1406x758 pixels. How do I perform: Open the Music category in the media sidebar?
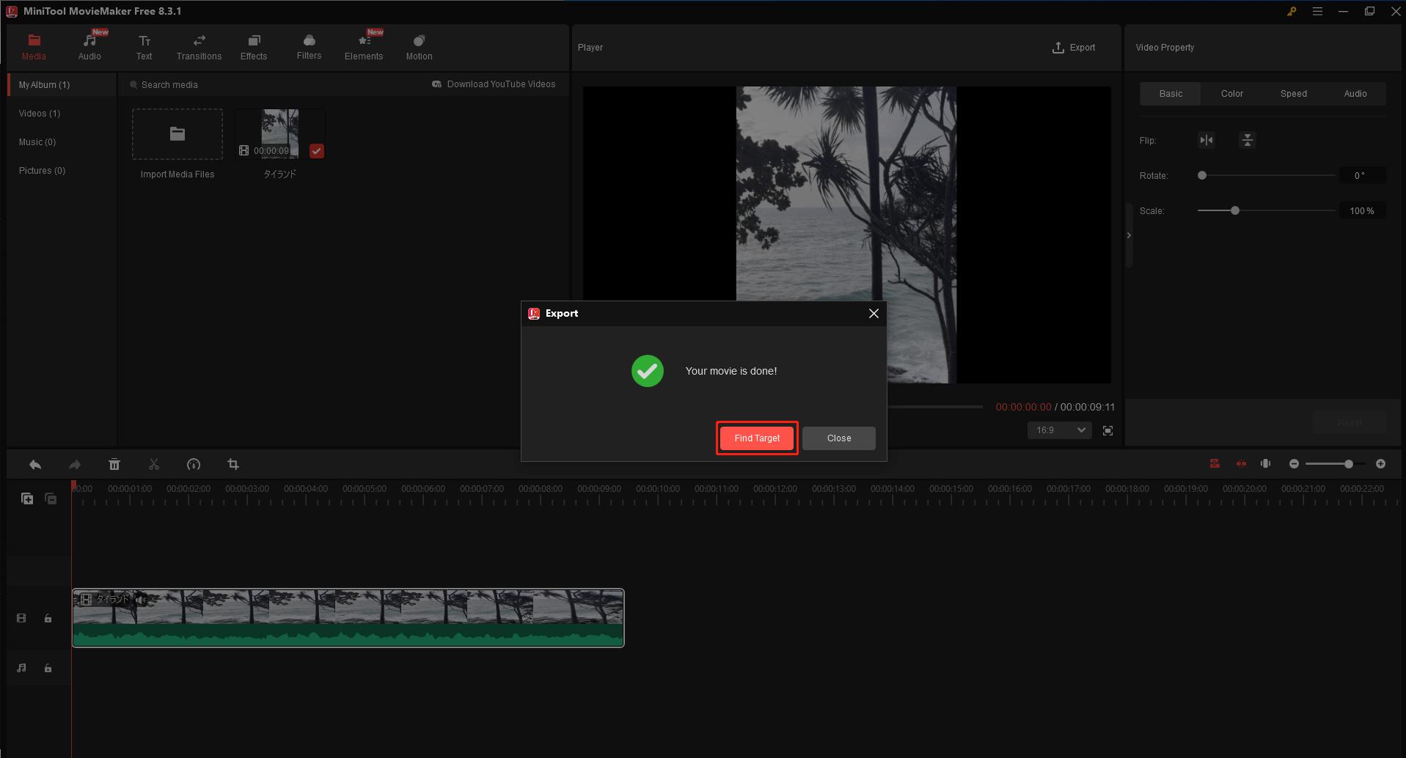[x=37, y=141]
